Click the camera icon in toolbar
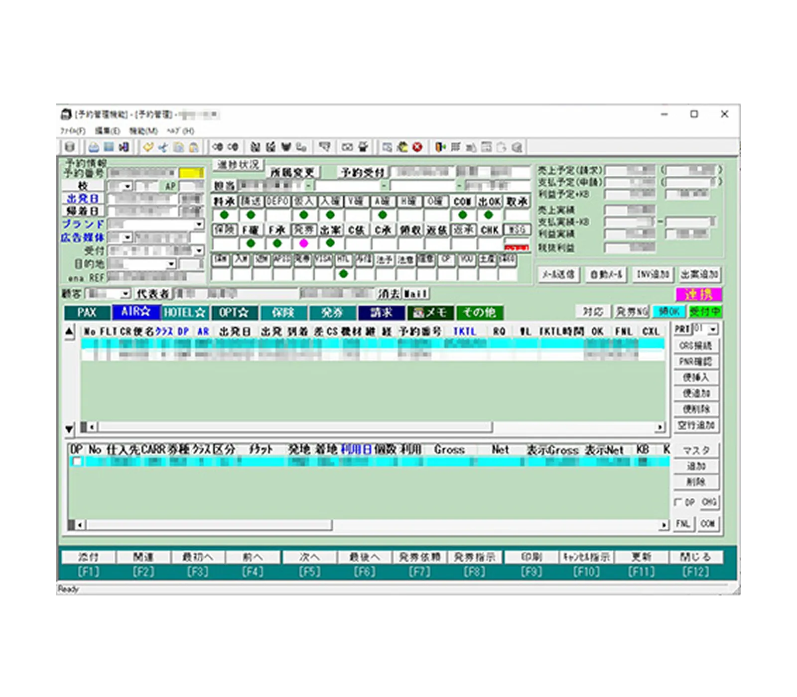Image resolution: width=797 pixels, height=697 pixels. (x=347, y=147)
